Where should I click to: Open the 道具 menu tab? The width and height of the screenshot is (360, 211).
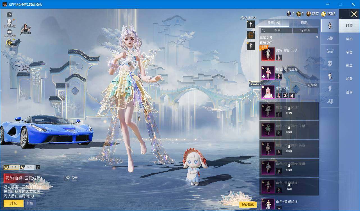coord(349,92)
